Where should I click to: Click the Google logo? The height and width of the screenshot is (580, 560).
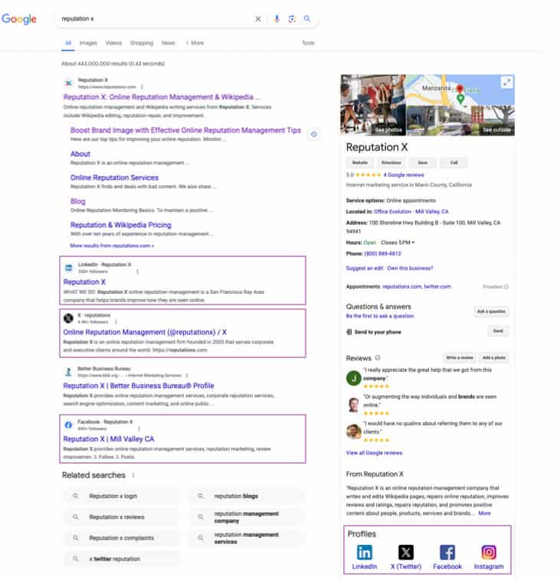click(19, 18)
